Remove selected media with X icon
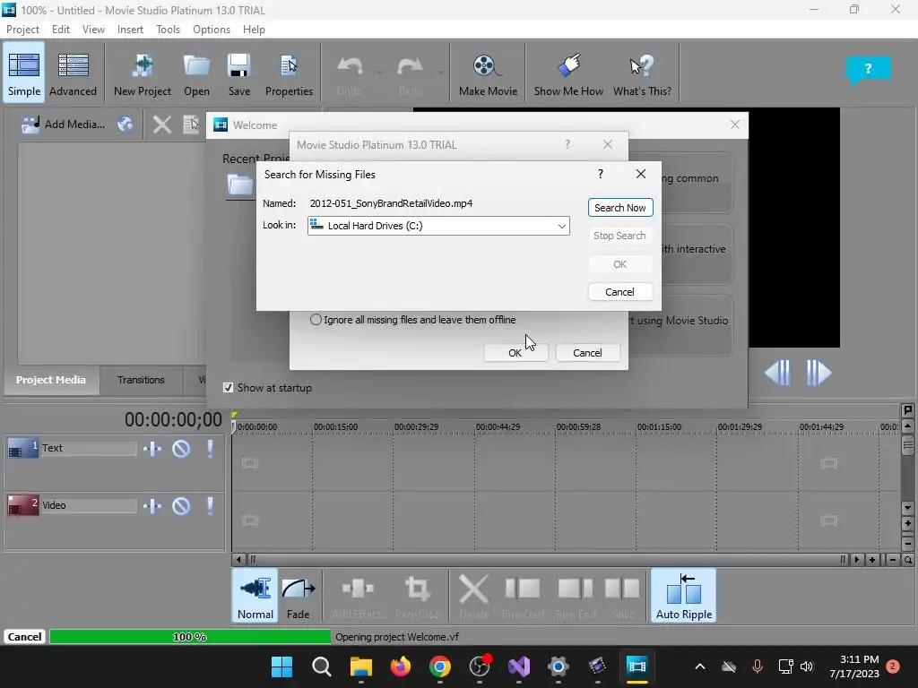The height and width of the screenshot is (688, 918). pos(162,124)
